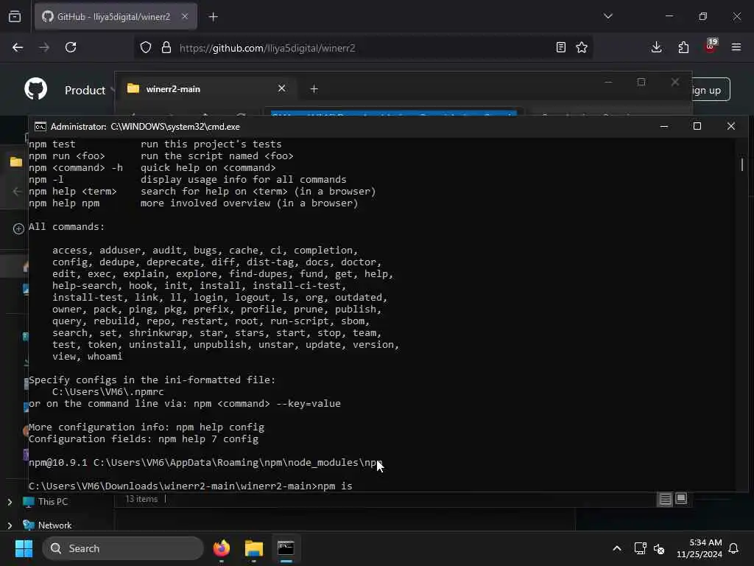The image size is (754, 566).
Task: Click the muted volume tray icon
Action: tap(659, 548)
